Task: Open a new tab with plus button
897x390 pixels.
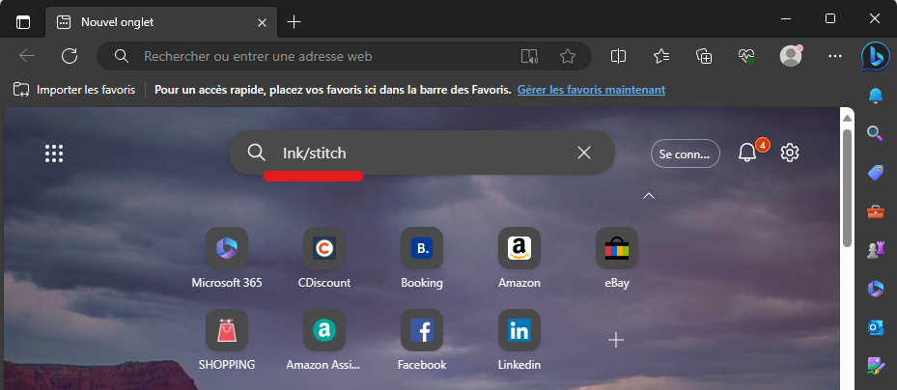Action: point(294,22)
